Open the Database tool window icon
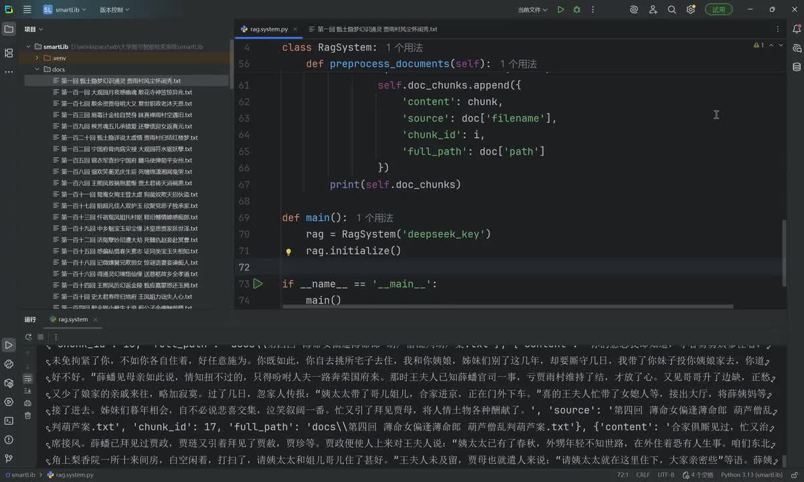This screenshot has width=804, height=482. coord(796,67)
